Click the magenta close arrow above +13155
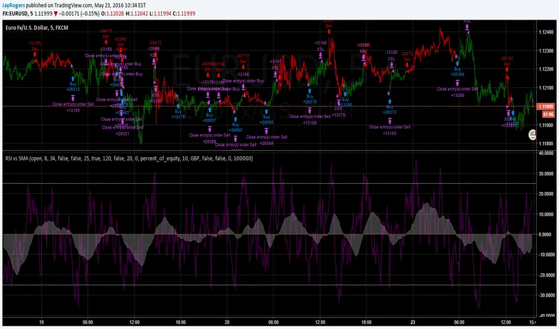This screenshot has height=329, width=559. point(73,98)
